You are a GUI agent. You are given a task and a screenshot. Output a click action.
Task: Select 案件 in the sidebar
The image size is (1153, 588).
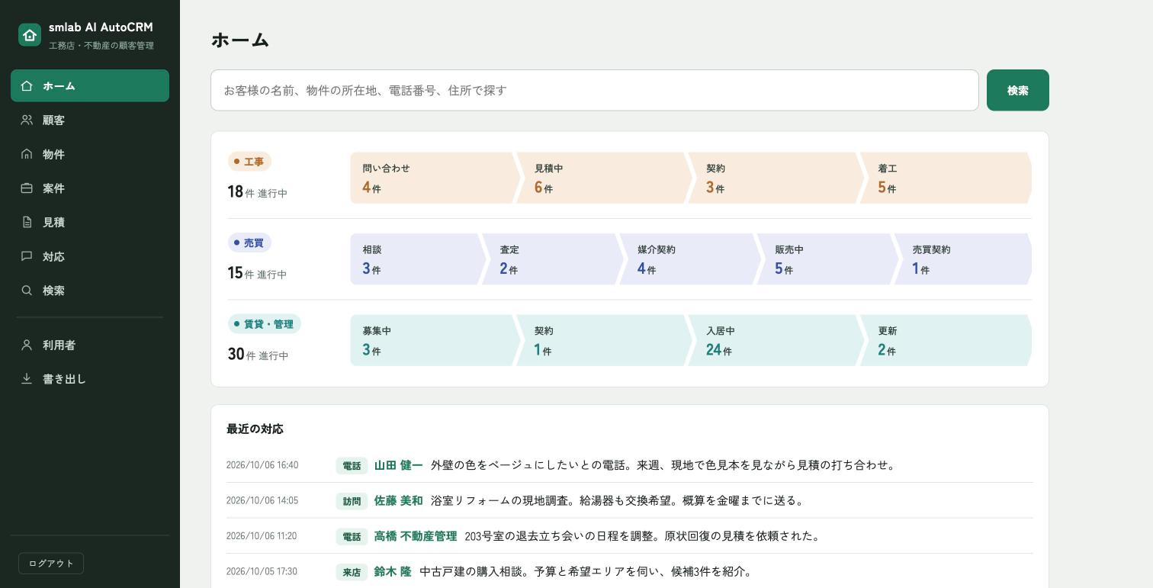90,188
